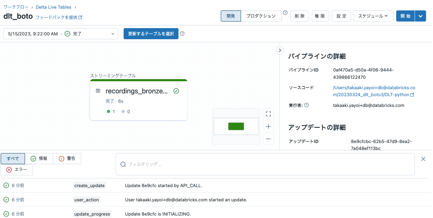This screenshot has width=433, height=218.
Task: Select the 警告 events tab
Action: (67, 158)
